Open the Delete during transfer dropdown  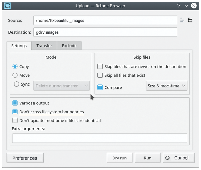coord(62,86)
